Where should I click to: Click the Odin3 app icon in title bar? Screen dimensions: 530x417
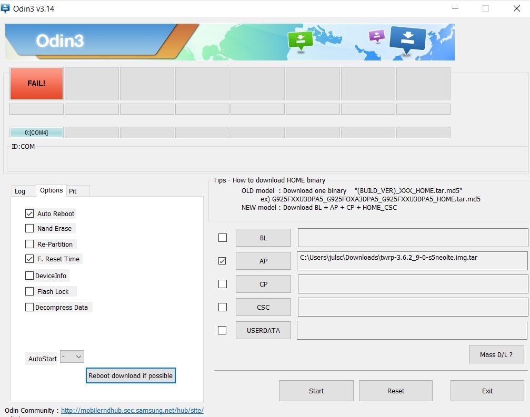(x=6, y=8)
